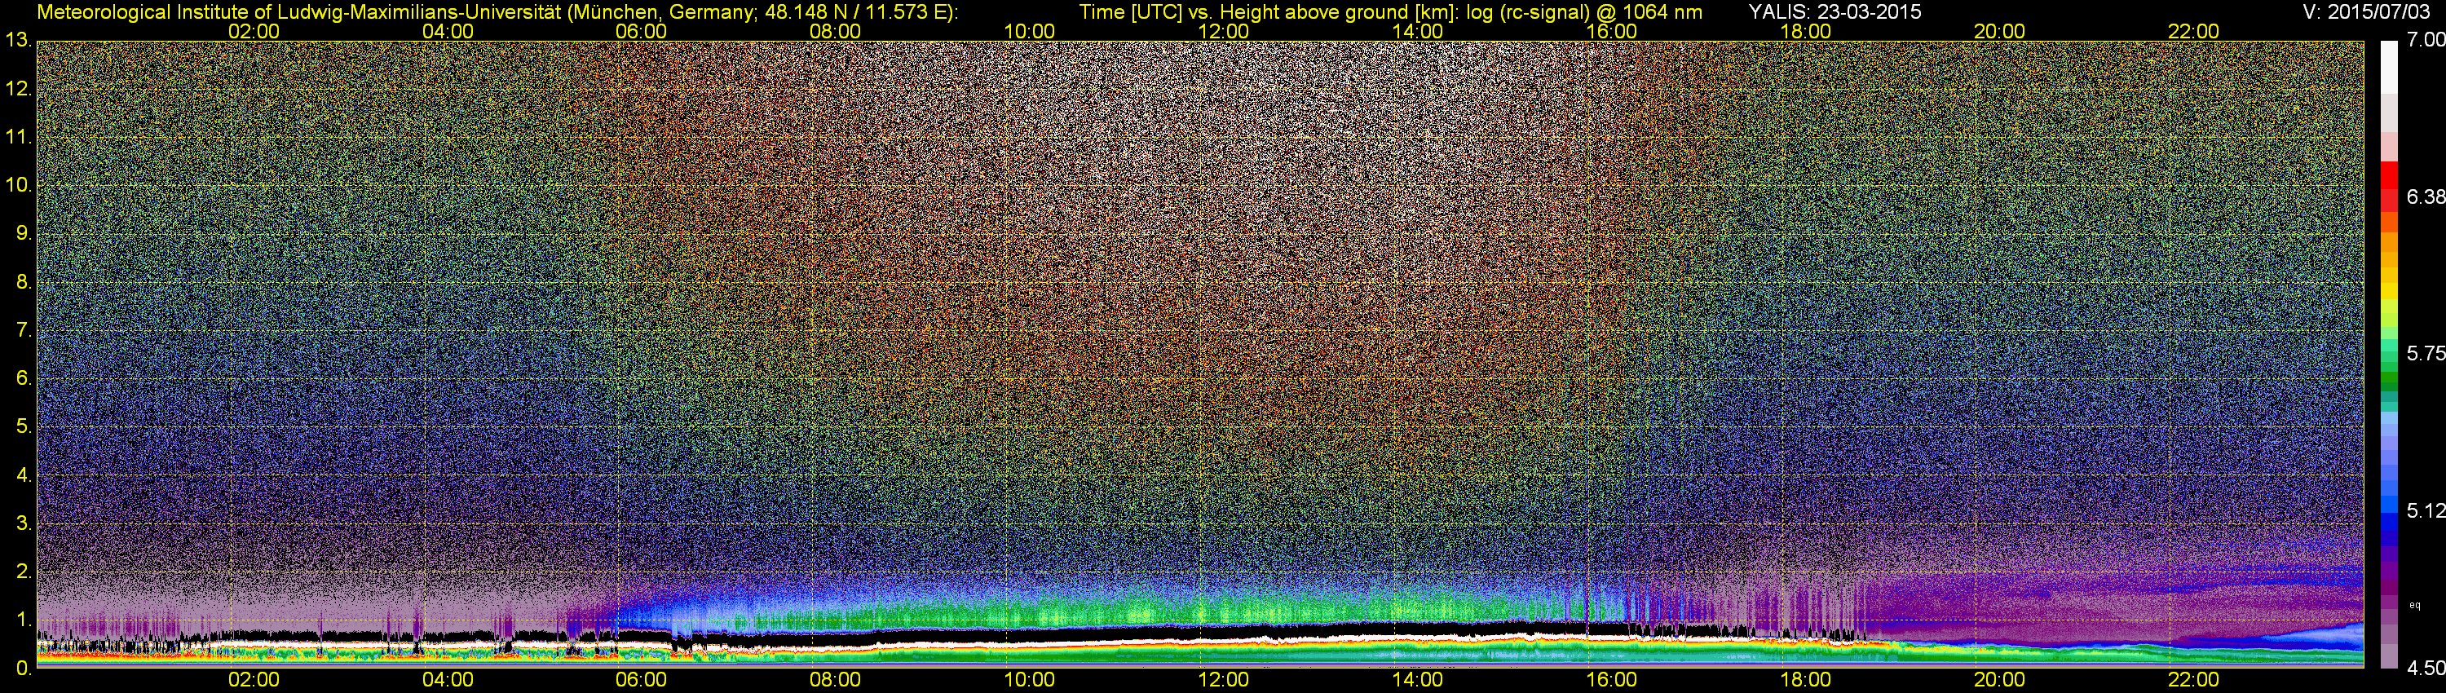Click the 16:00 label on the top time axis
2446x693 pixels.
point(1611,31)
